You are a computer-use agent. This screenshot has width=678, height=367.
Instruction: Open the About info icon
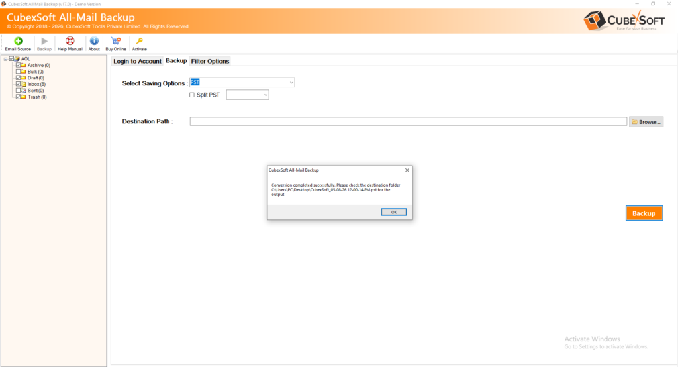(94, 41)
